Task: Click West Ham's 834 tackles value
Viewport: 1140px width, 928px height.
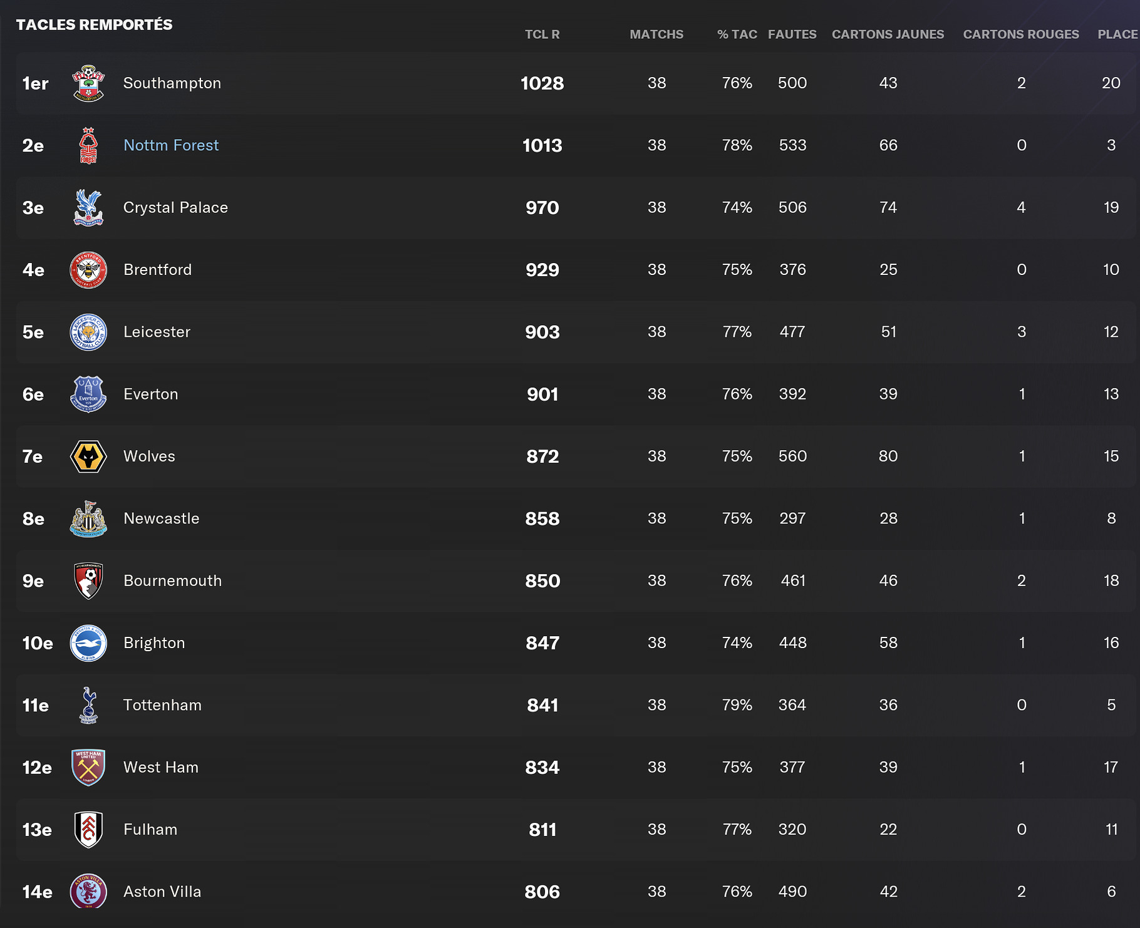Action: 542,768
